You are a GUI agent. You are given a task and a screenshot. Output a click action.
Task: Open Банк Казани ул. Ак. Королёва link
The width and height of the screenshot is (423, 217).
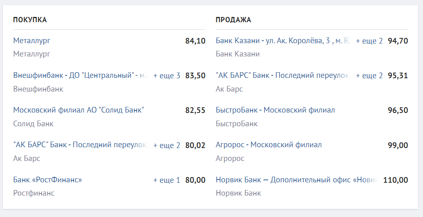pyautogui.click(x=283, y=41)
